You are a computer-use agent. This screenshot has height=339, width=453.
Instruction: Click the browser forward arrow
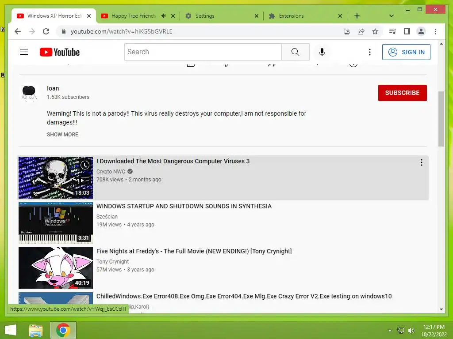click(32, 31)
